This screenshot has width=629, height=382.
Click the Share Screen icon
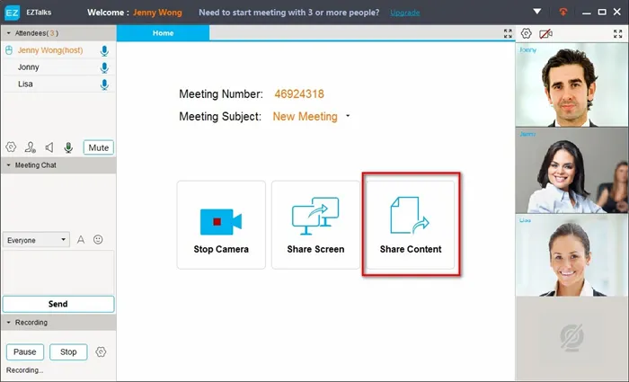pos(315,216)
